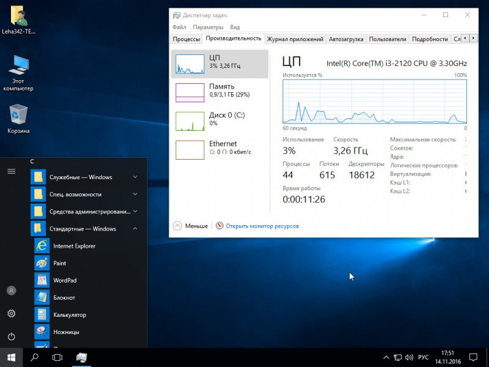Select the Intel(R) Core(TM) i3-2120 CPU text
Screen dimensions: 489x367
tap(397, 64)
